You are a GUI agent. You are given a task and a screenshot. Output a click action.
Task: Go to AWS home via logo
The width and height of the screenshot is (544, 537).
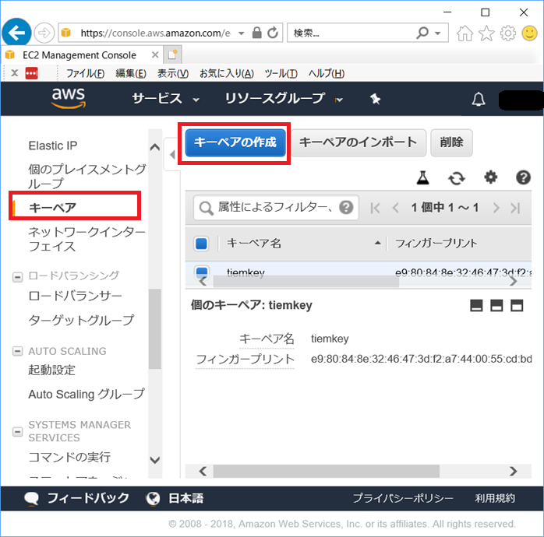click(x=69, y=98)
